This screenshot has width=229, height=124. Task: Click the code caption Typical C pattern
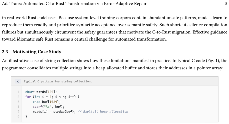(x=58, y=81)
